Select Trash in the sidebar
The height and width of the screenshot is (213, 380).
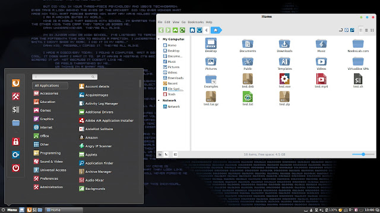coord(169,94)
